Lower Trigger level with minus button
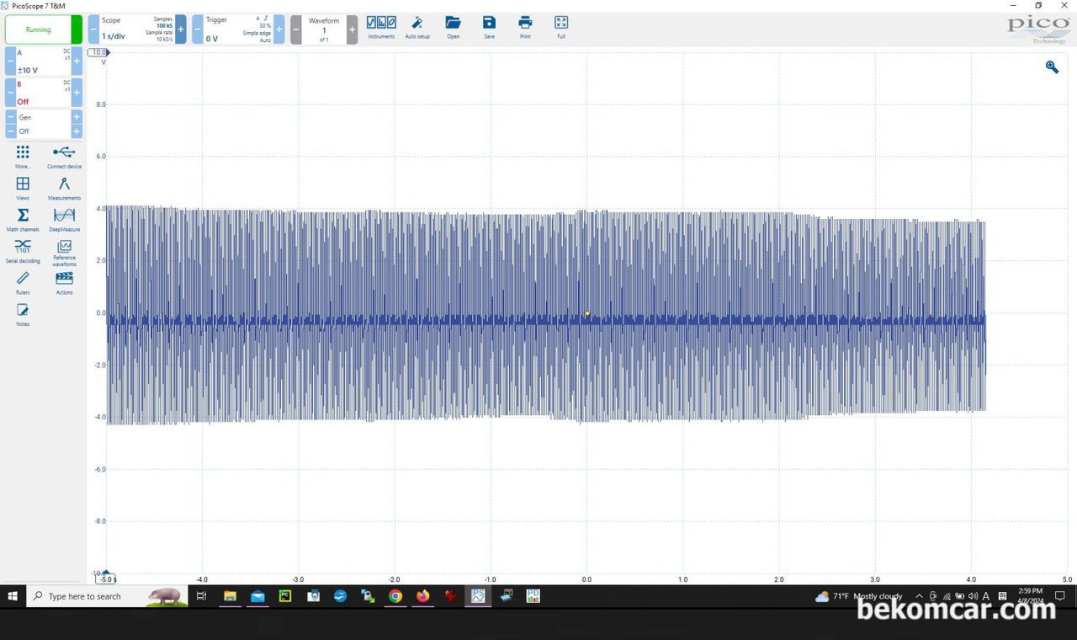 click(198, 29)
